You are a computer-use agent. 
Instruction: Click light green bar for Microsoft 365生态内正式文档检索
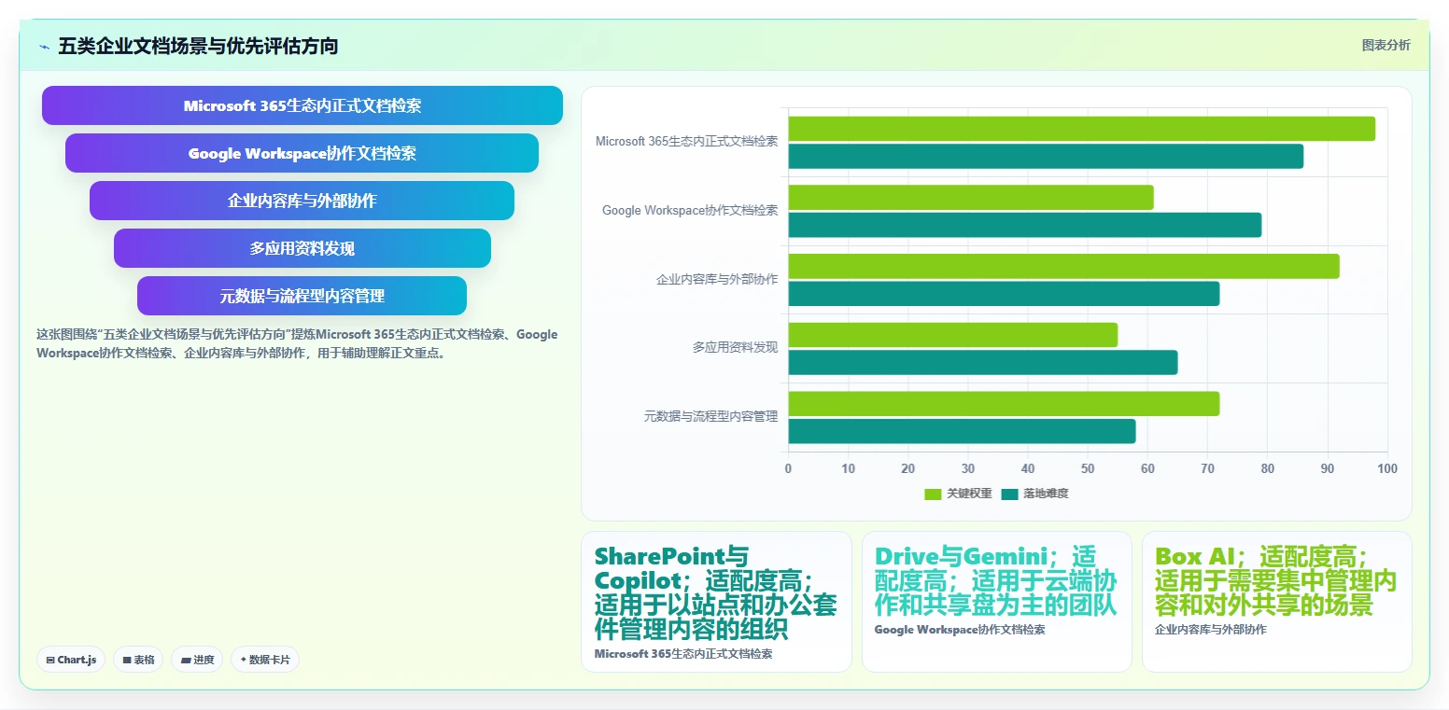1082,129
